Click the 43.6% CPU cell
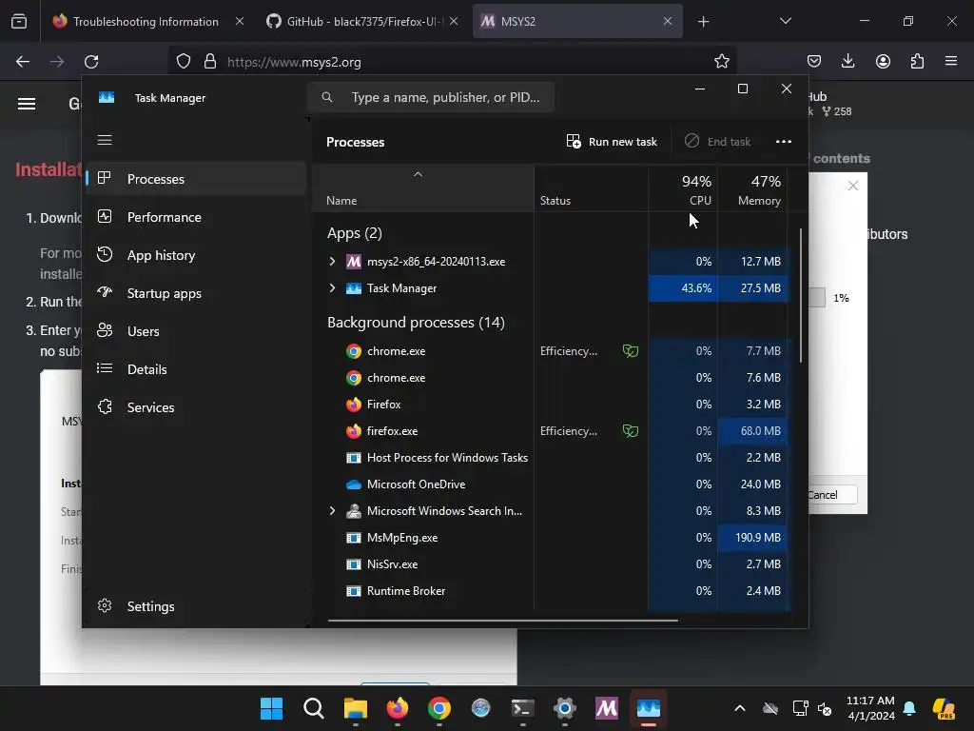 pyautogui.click(x=683, y=288)
